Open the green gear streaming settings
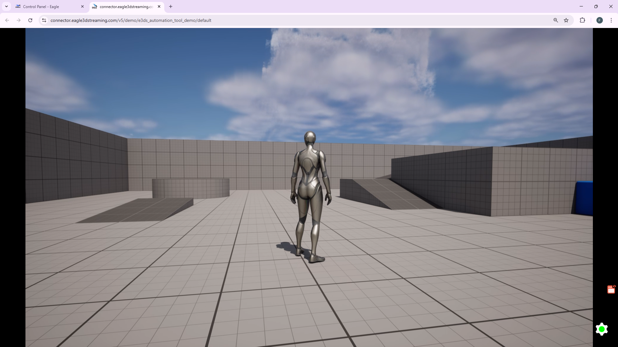This screenshot has width=618, height=347. point(601,329)
